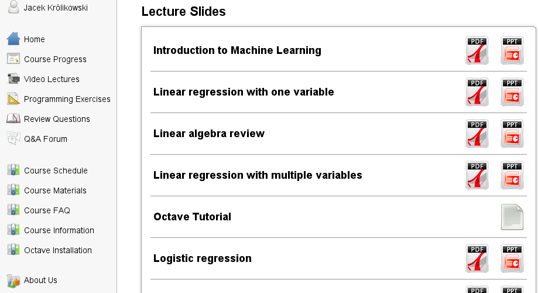Download Linear regression with multiple variables PDF
This screenshot has width=538, height=293.
click(477, 175)
